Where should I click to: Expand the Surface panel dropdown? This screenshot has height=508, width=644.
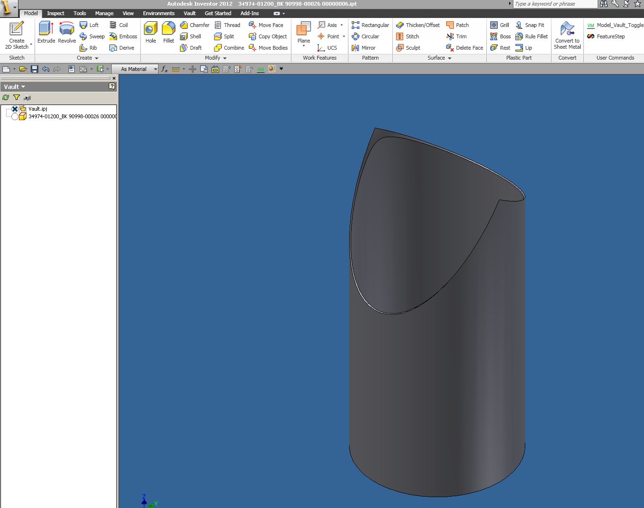450,58
